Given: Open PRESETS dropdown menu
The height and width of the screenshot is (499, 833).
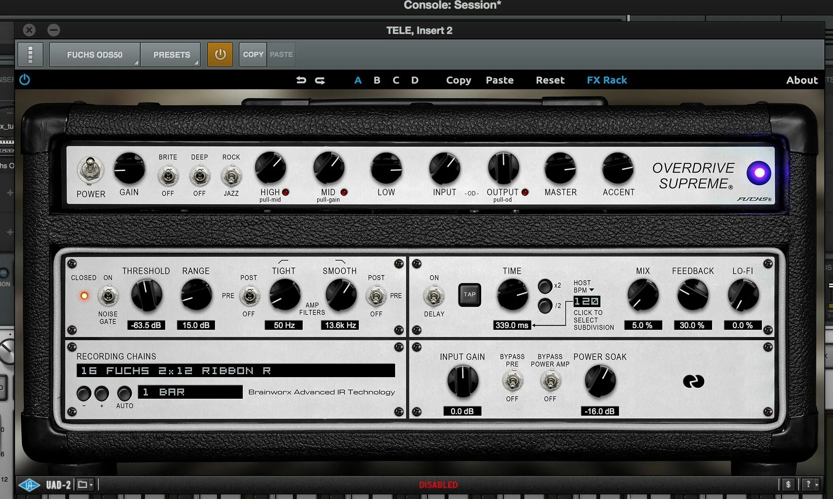Looking at the screenshot, I should pyautogui.click(x=172, y=54).
